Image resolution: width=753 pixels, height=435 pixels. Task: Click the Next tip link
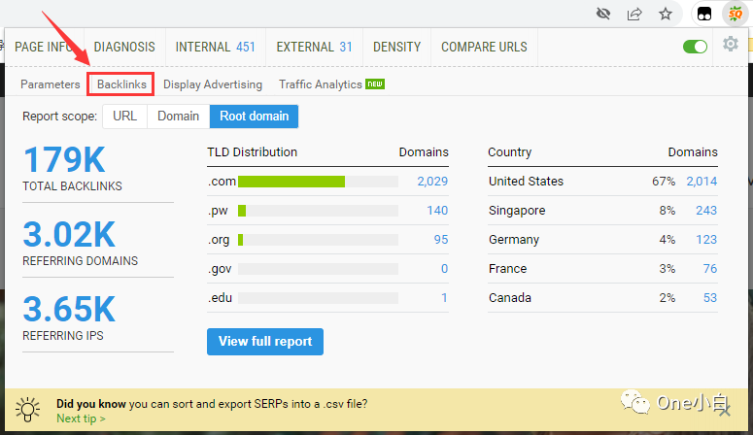pos(81,418)
